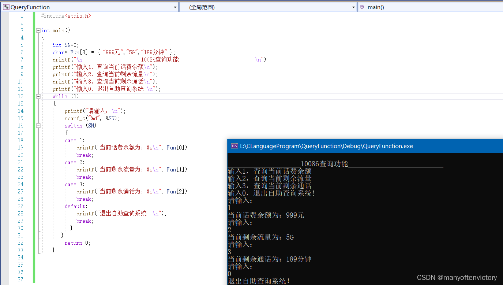Click the #include<stdio.h> line
This screenshot has height=285, width=503.
[66, 16]
